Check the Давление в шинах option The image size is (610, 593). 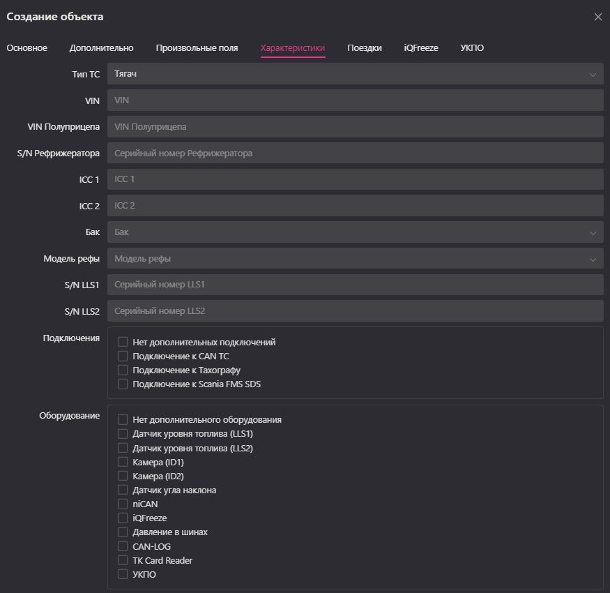point(123,532)
